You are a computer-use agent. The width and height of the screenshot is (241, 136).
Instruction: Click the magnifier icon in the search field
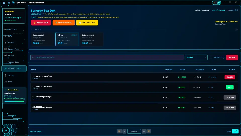tap(33, 57)
